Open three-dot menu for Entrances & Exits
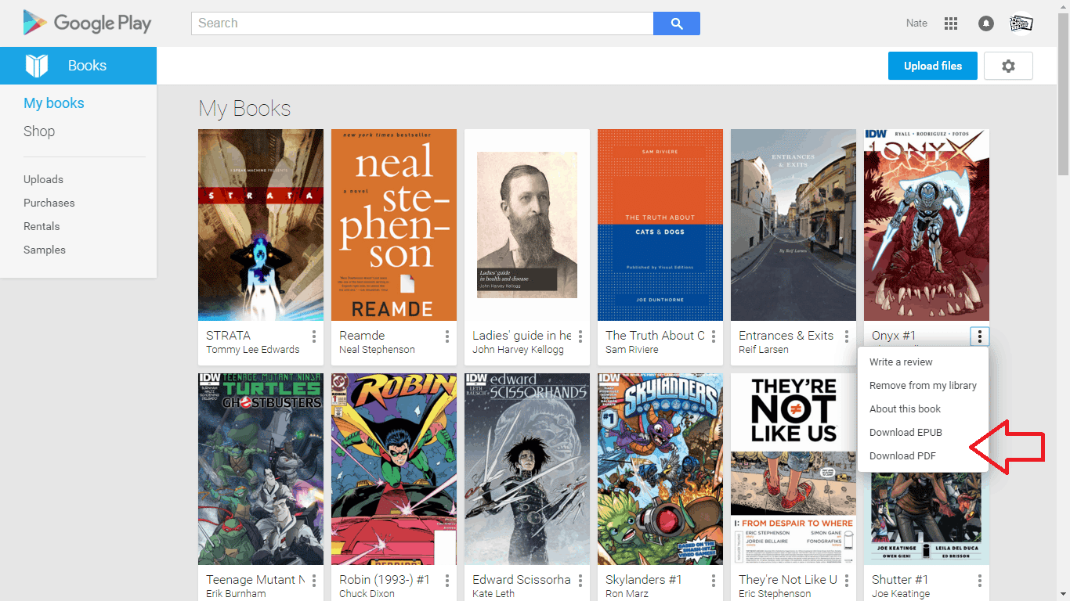The image size is (1070, 601). (x=847, y=336)
